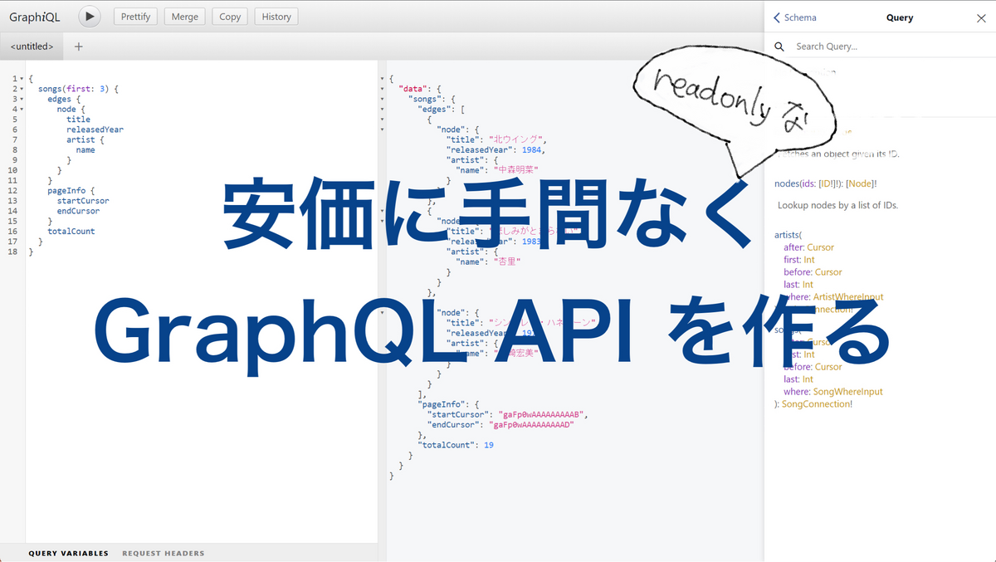The width and height of the screenshot is (996, 562).
Task: Click the totalCount value 19
Action: click(x=489, y=445)
